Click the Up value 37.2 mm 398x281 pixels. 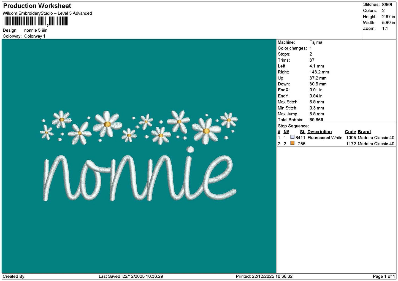click(318, 78)
